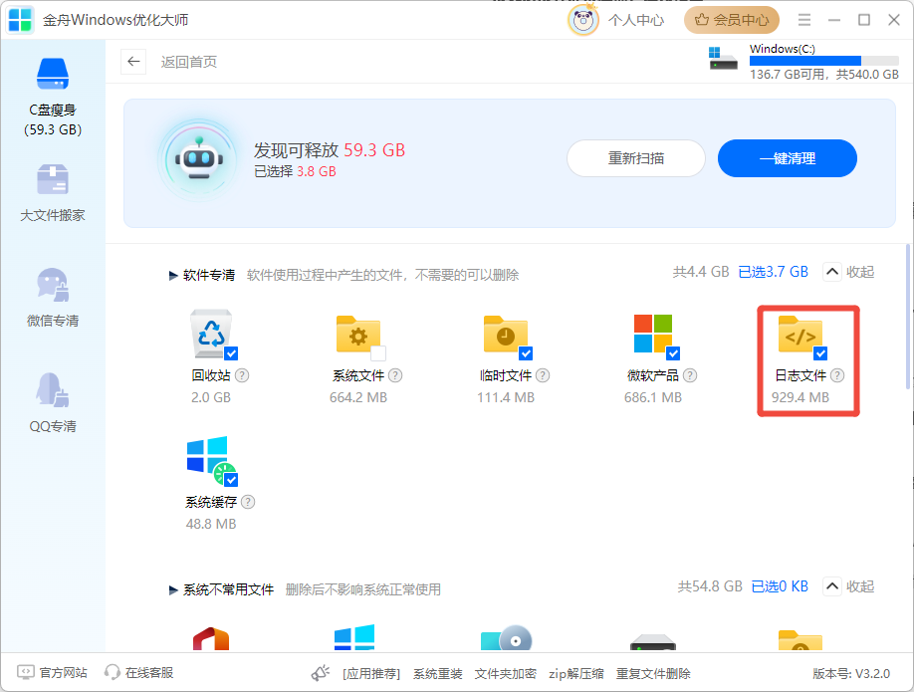The width and height of the screenshot is (914, 692).
Task: Open 系统重装 in bottom bar
Action: (438, 674)
